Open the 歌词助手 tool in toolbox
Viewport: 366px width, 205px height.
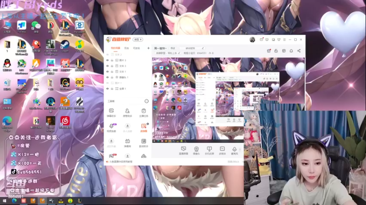144,143
